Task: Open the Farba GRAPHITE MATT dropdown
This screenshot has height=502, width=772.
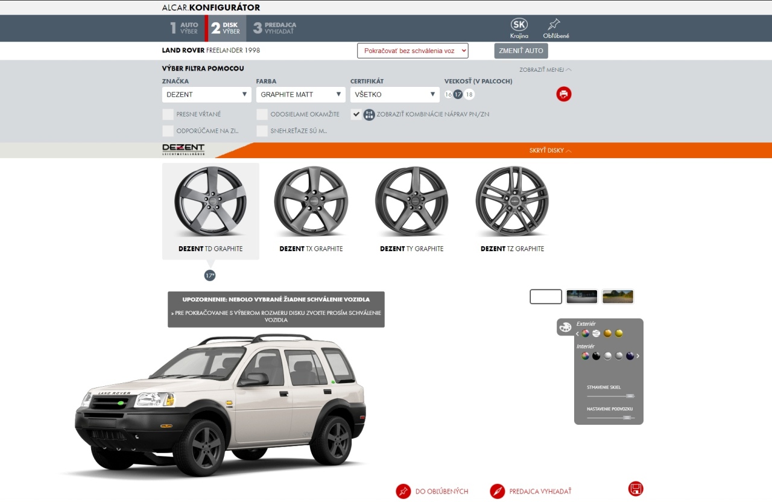Action: point(301,95)
